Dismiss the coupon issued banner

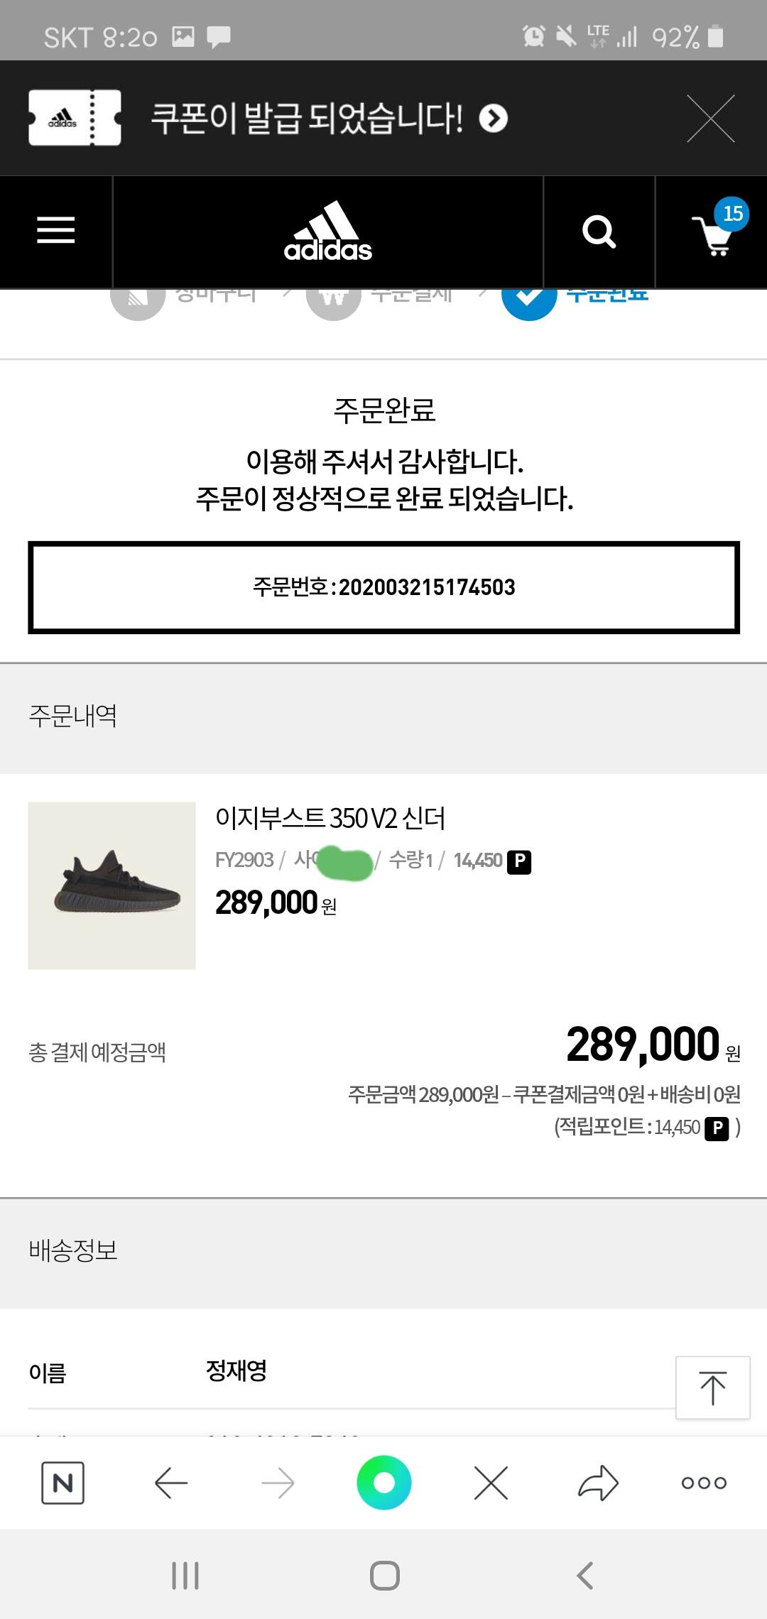point(711,119)
